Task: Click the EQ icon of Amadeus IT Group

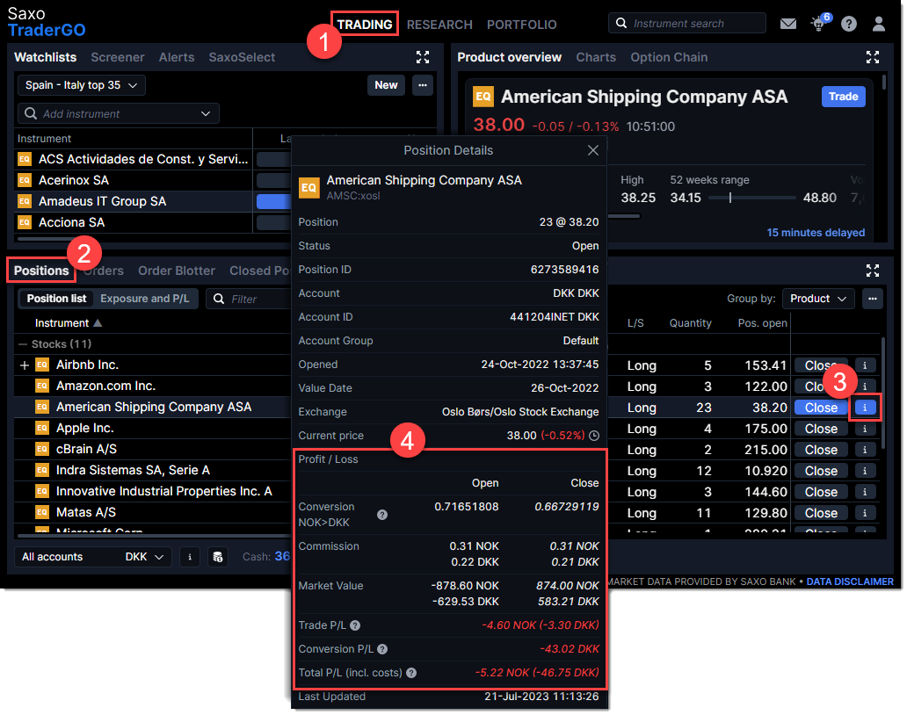Action: pos(25,201)
